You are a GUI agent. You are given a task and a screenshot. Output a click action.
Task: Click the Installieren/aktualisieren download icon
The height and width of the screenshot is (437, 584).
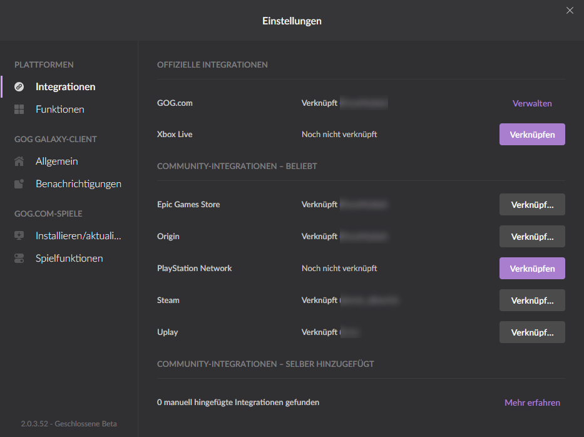19,236
